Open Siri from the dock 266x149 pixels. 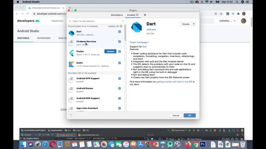click(x=30, y=144)
